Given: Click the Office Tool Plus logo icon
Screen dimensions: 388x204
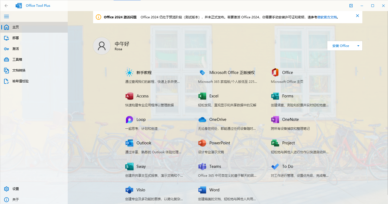Looking at the screenshot, I should pyautogui.click(x=19, y=6).
